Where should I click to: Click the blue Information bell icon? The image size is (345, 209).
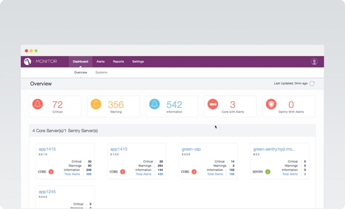click(x=154, y=104)
